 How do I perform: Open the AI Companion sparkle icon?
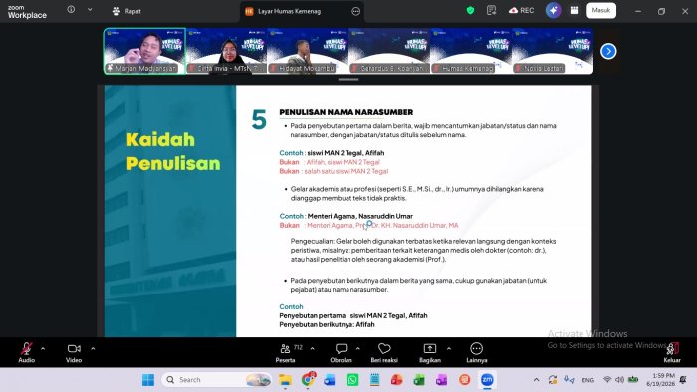tap(553, 10)
